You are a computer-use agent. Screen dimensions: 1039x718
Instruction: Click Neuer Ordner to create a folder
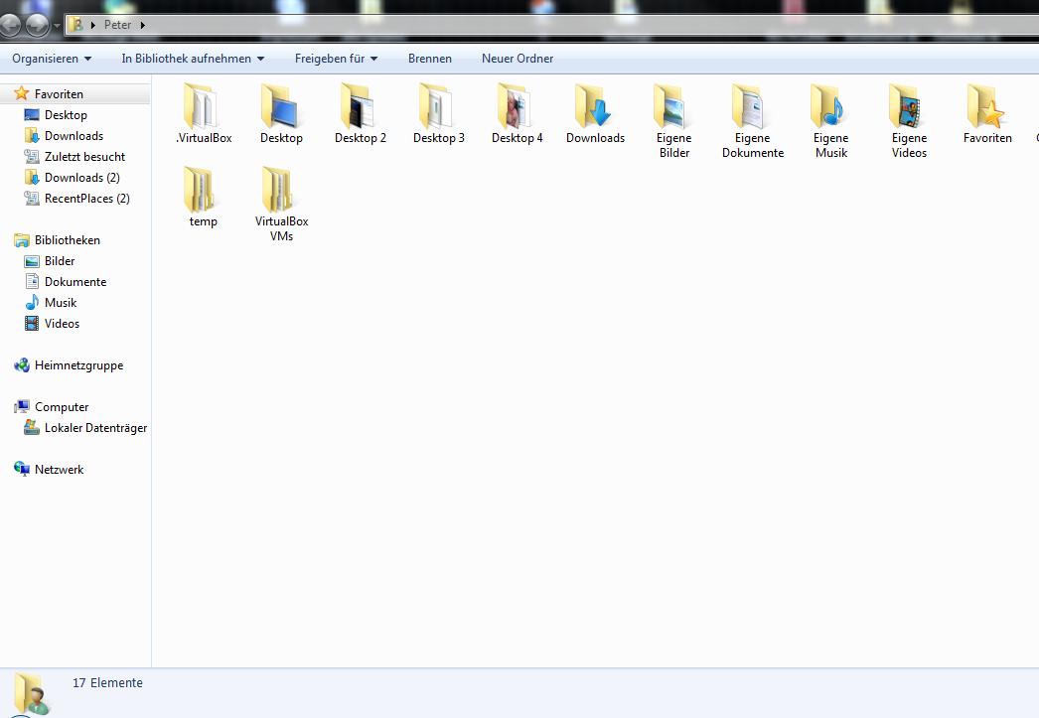[517, 59]
